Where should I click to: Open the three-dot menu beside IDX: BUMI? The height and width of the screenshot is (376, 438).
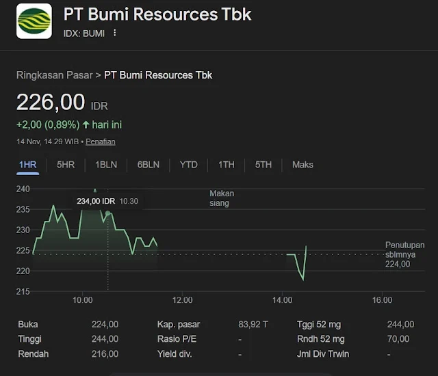(x=114, y=33)
